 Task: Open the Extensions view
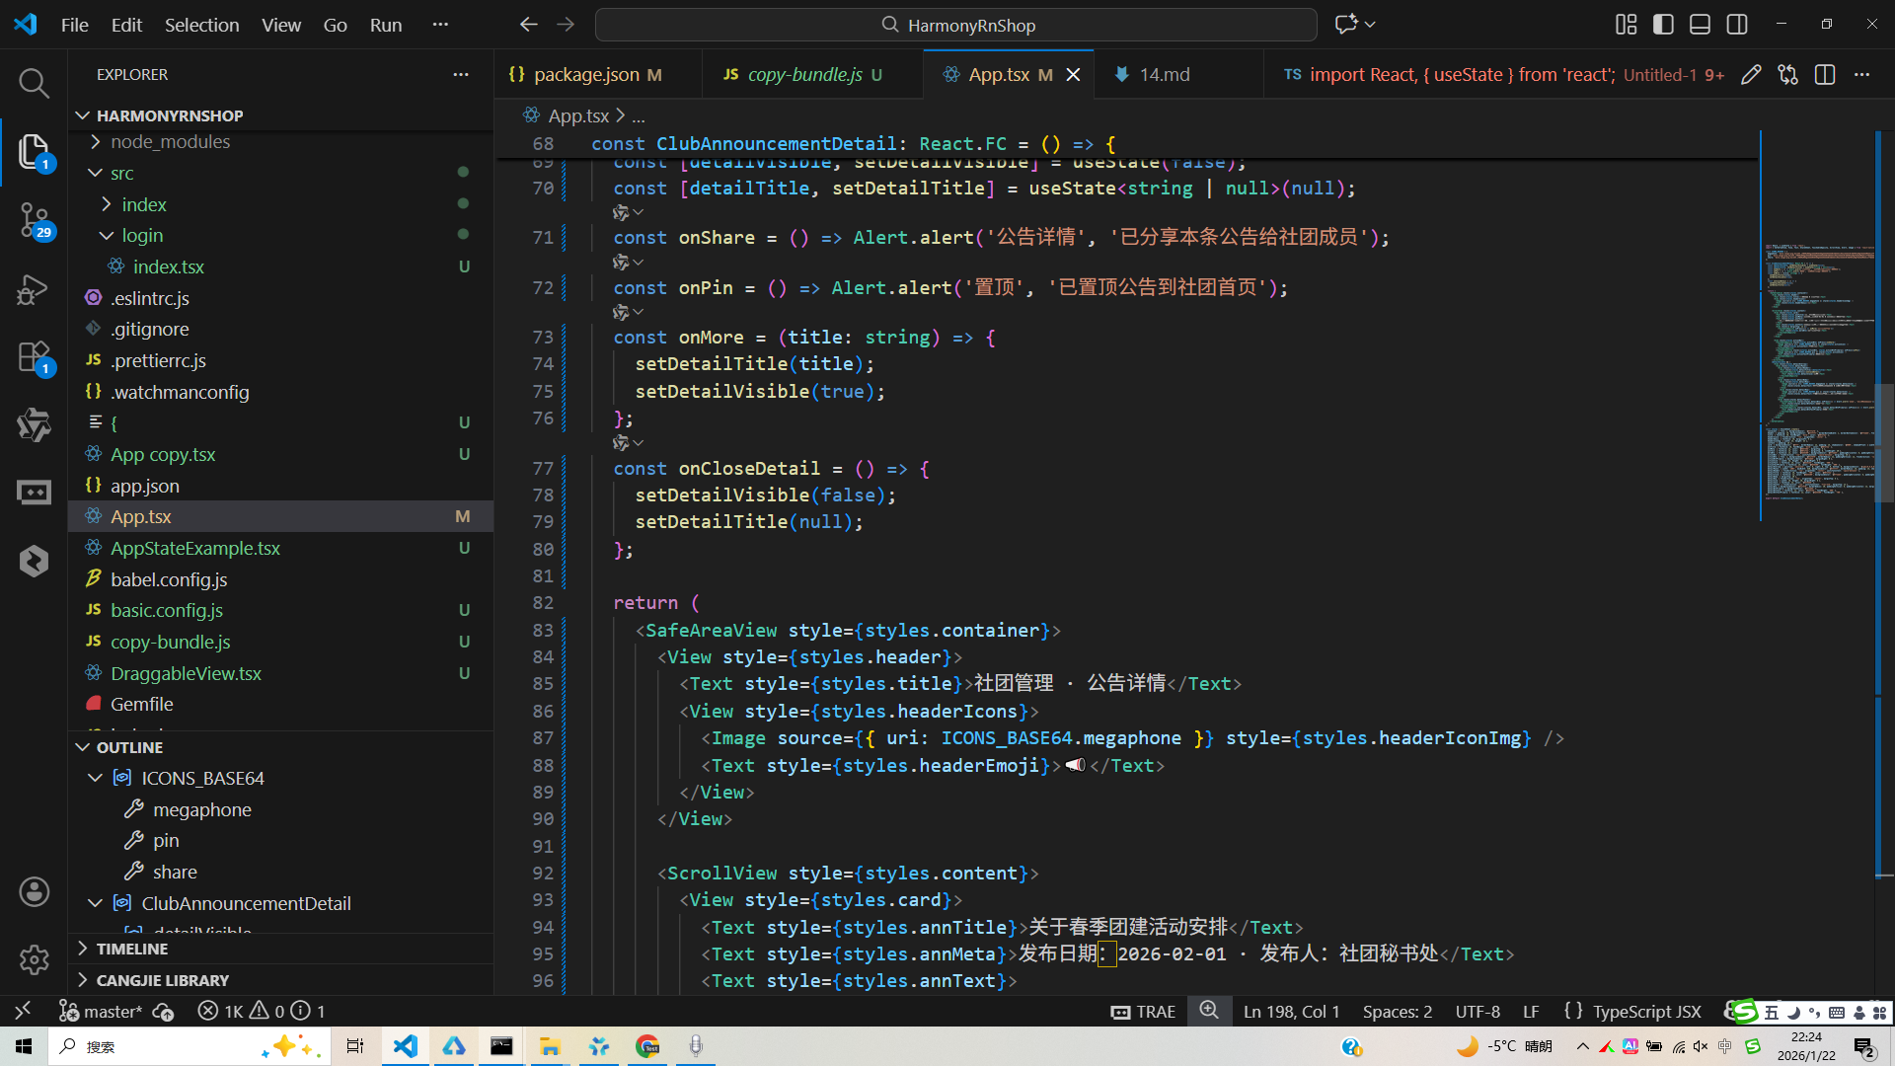[x=34, y=357]
